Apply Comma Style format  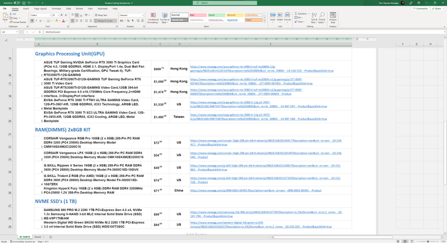[133, 21]
